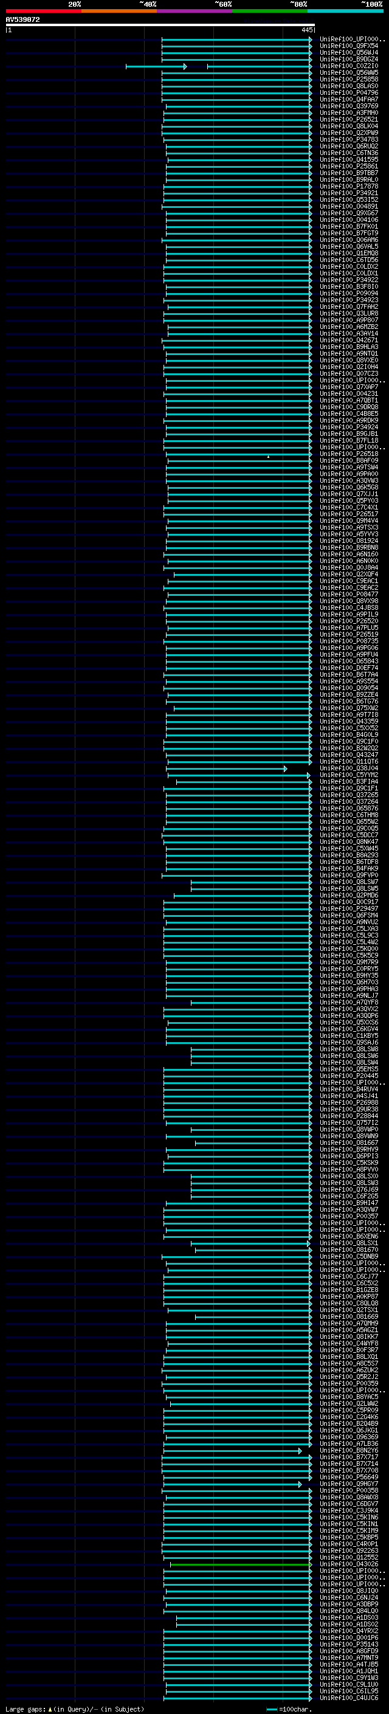Open hit UniRef100_B9RAL0
389x1714 pixels.
tap(348, 179)
